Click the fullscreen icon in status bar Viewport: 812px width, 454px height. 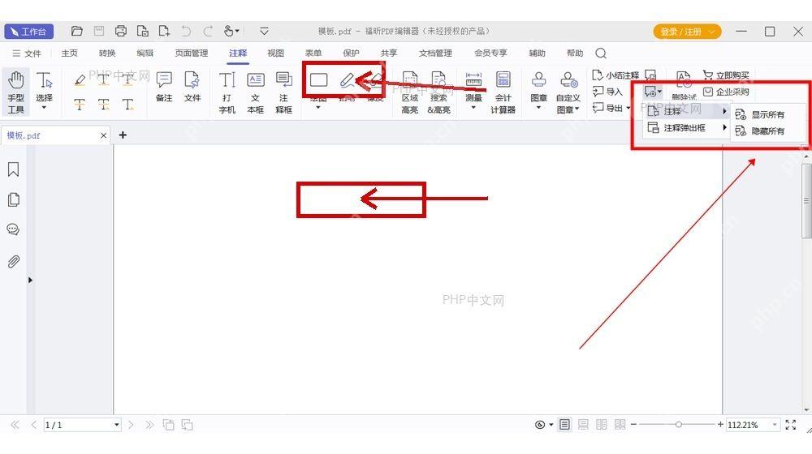[791, 425]
